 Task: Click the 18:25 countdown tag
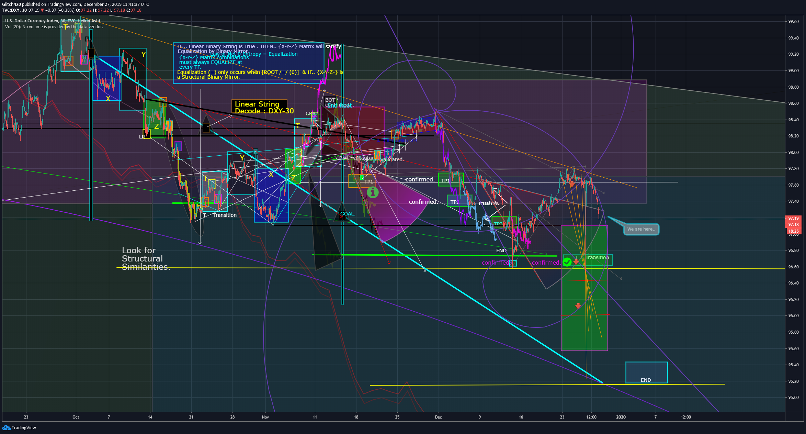click(793, 231)
